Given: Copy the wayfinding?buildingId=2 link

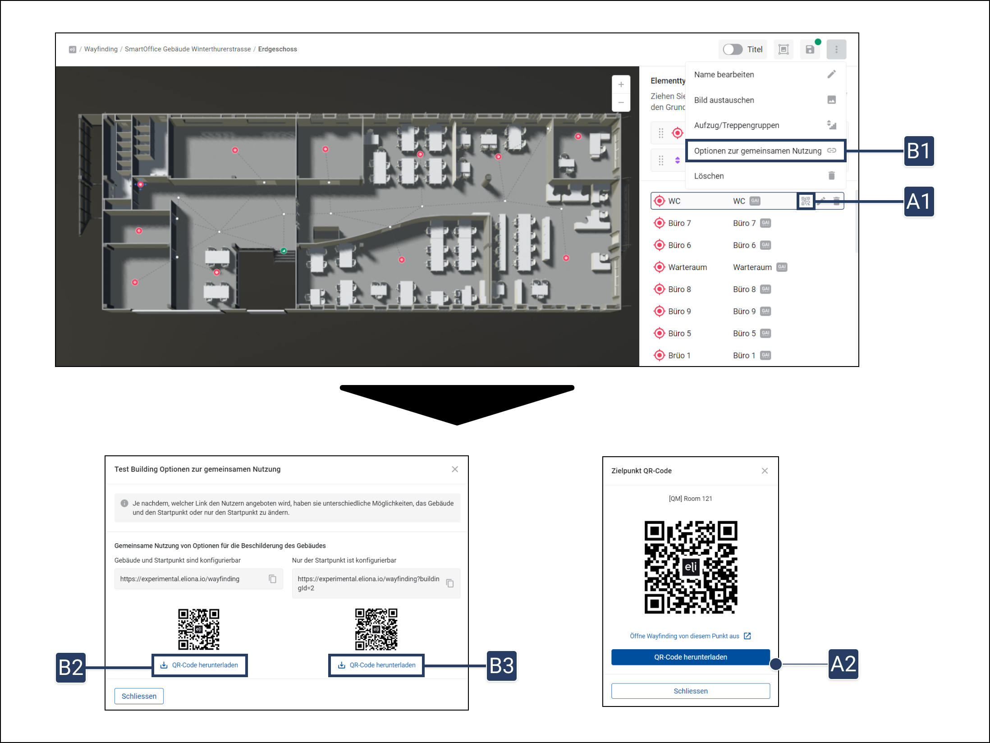Looking at the screenshot, I should (x=449, y=583).
